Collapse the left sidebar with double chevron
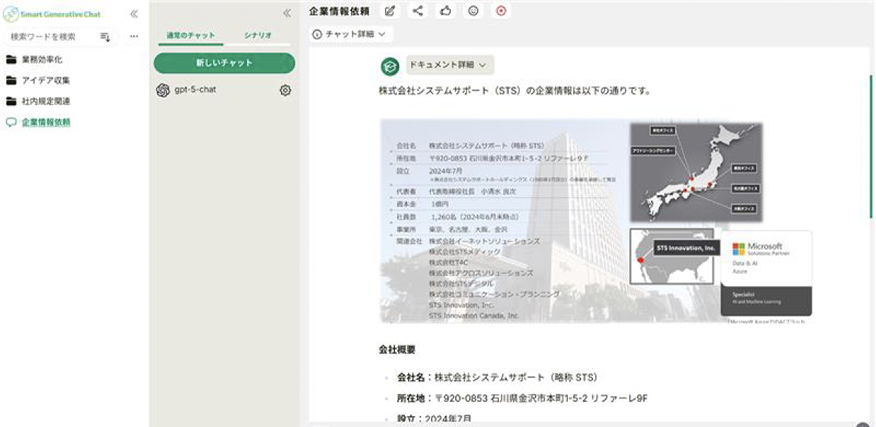The height and width of the screenshot is (427, 876). click(x=134, y=14)
